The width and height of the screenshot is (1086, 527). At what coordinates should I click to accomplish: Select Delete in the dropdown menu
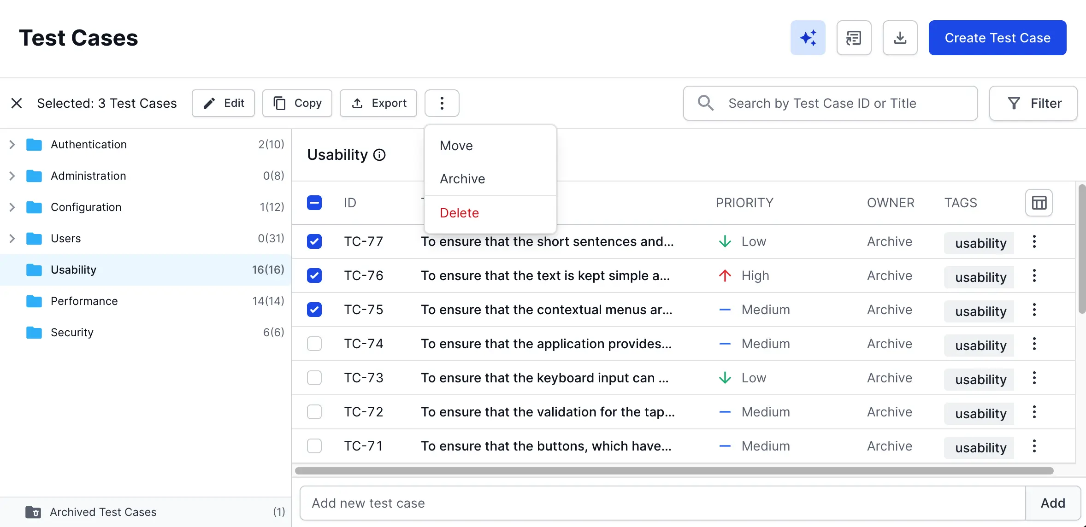[459, 213]
